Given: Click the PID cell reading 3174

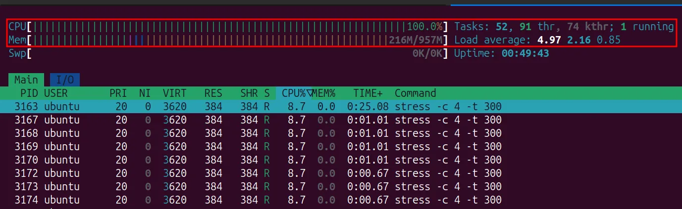Looking at the screenshot, I should click(x=26, y=200).
